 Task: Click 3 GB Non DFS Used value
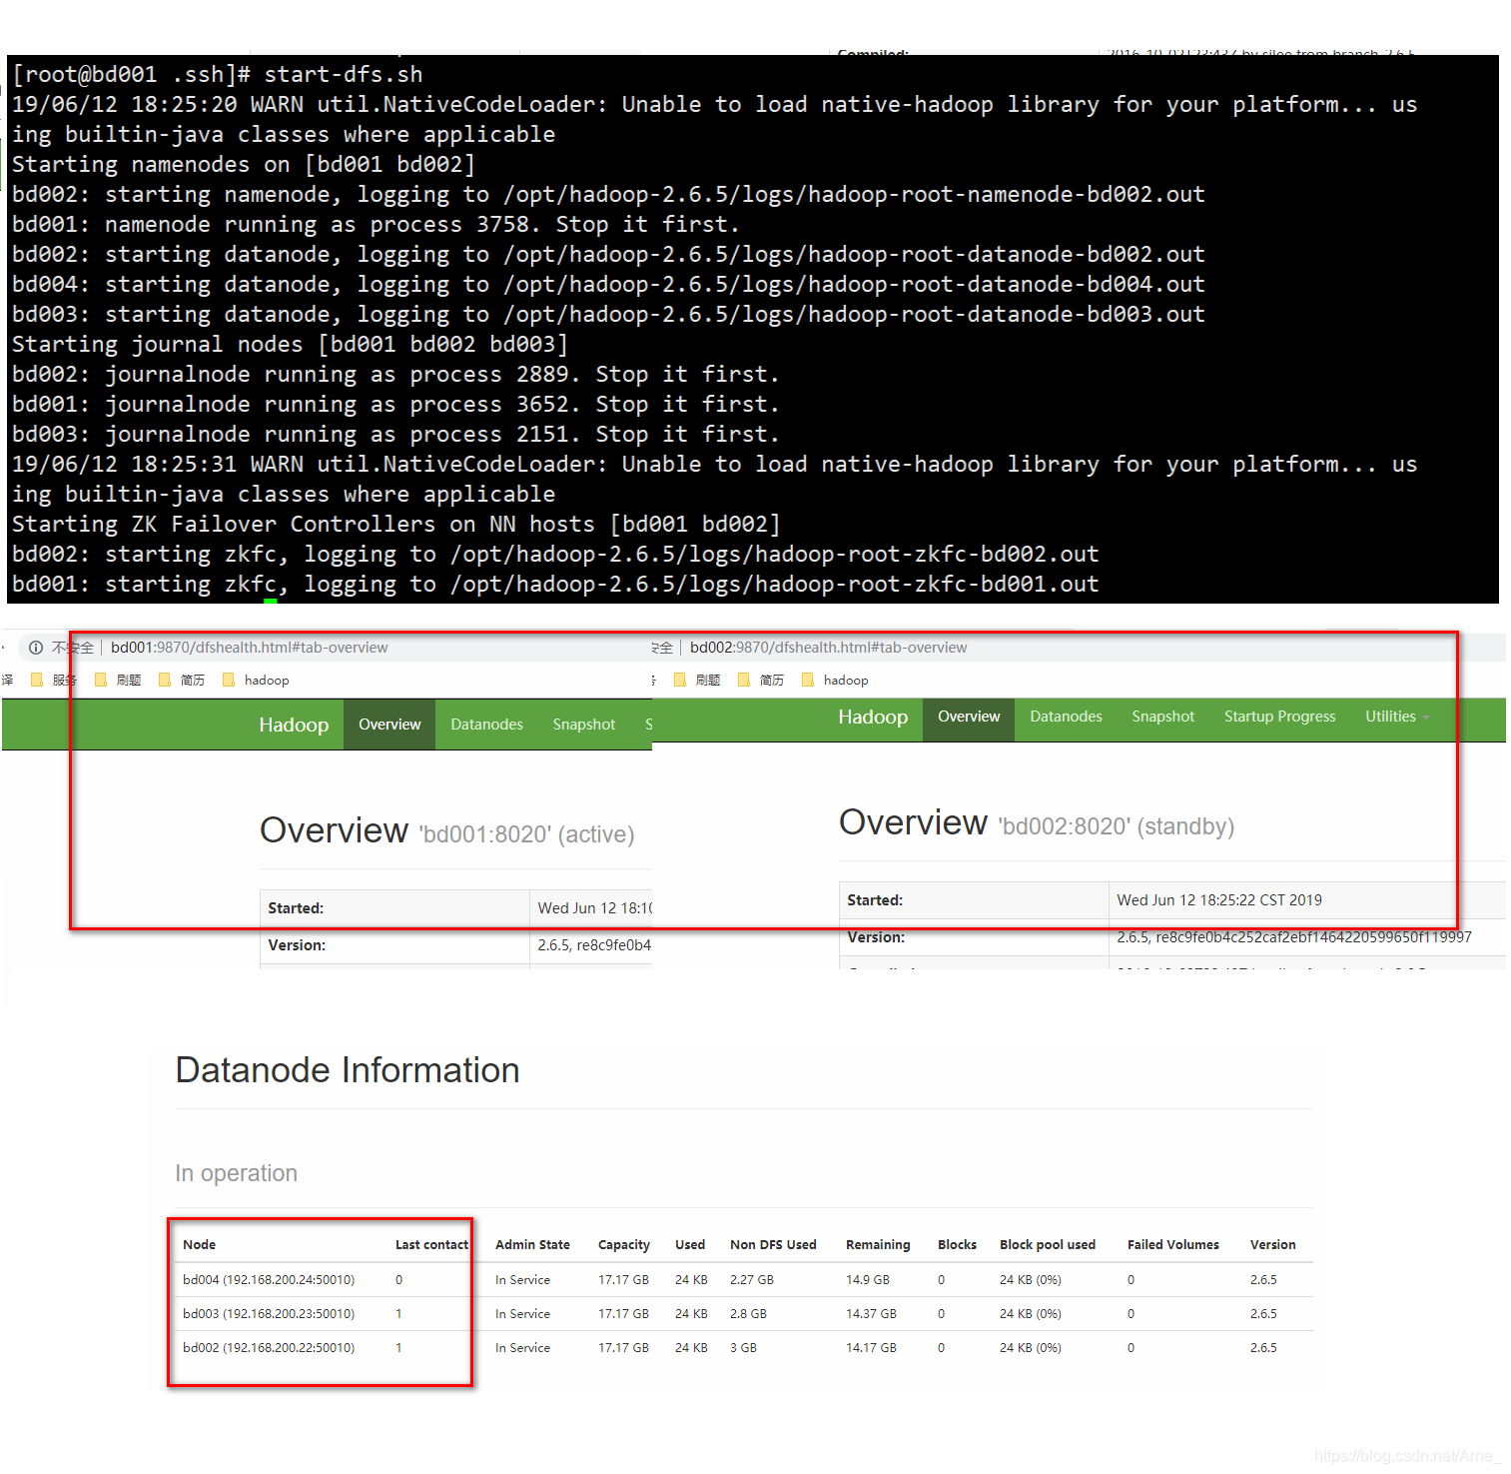coord(743,1348)
